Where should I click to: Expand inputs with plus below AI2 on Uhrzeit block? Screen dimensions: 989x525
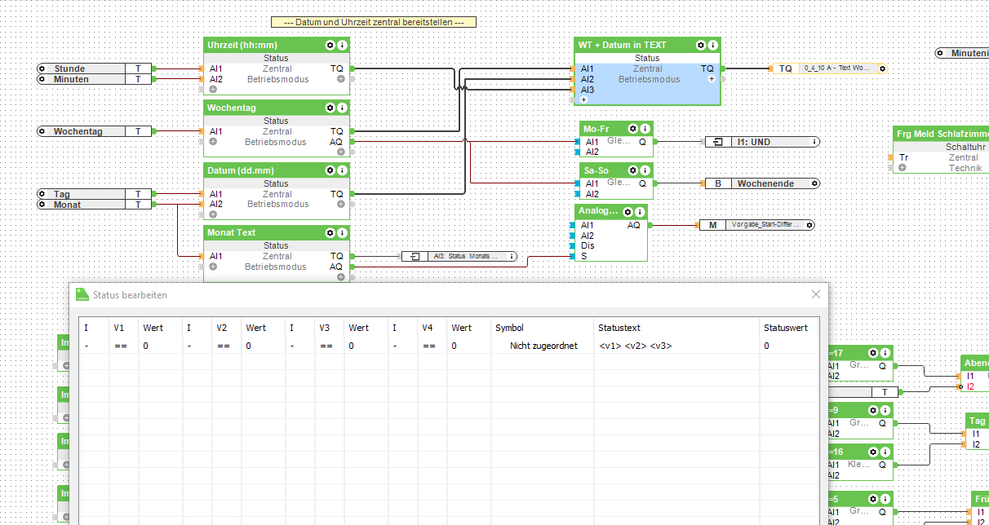(213, 90)
